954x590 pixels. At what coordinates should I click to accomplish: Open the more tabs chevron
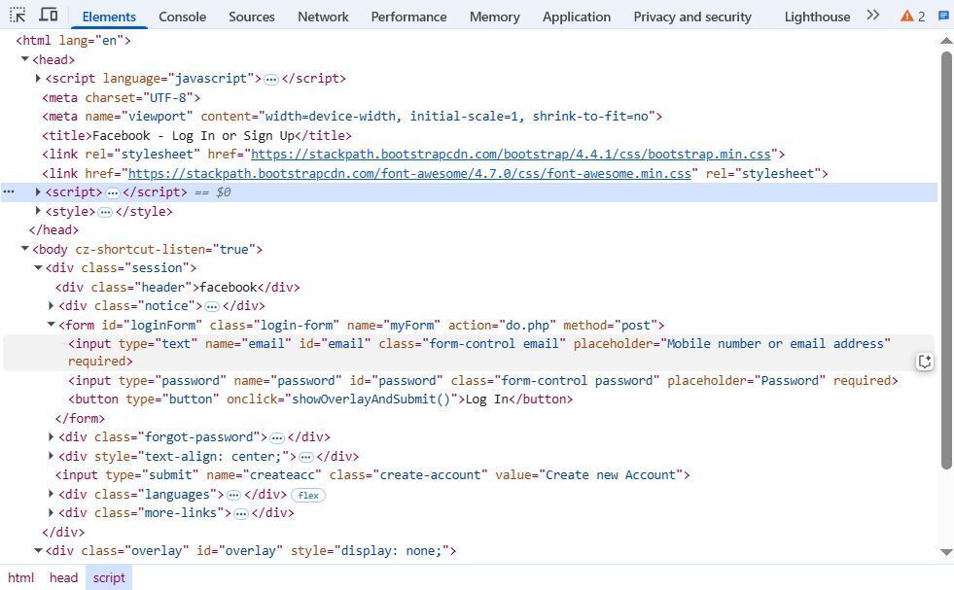coord(873,16)
